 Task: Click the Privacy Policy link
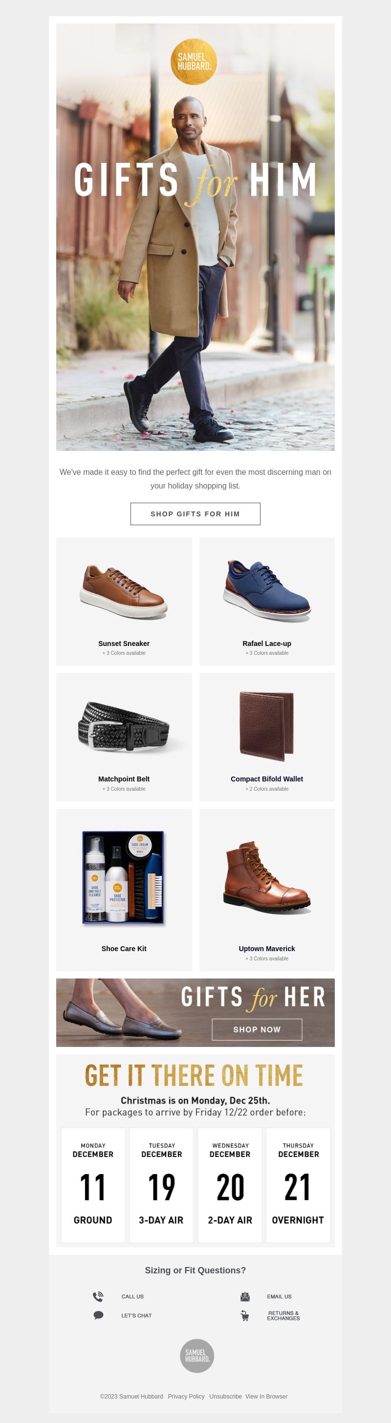point(186,1396)
